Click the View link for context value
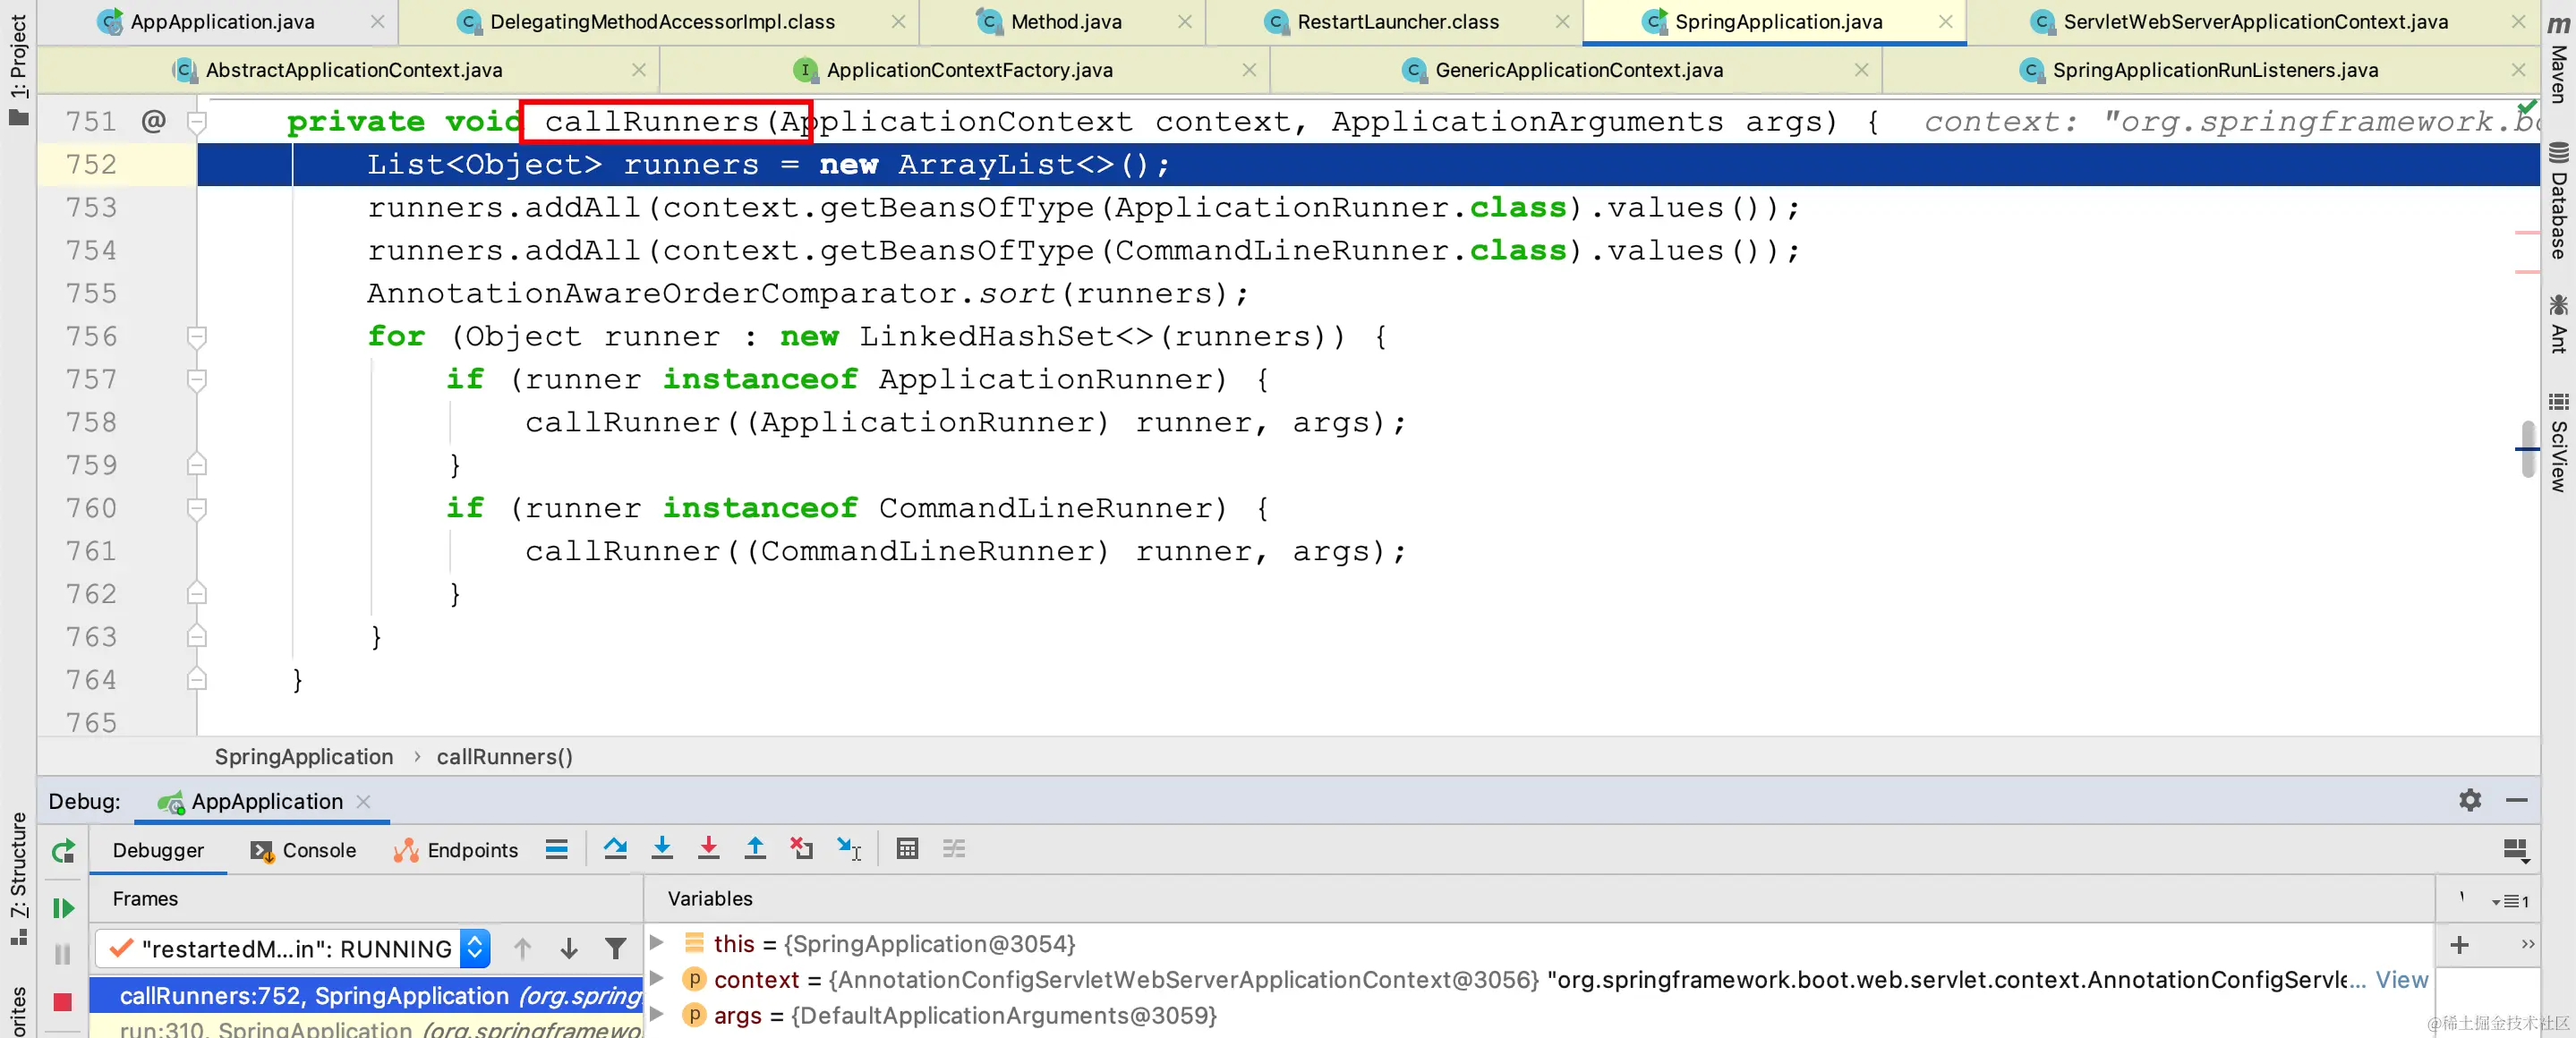Image resolution: width=2576 pixels, height=1038 pixels. pyautogui.click(x=2401, y=980)
